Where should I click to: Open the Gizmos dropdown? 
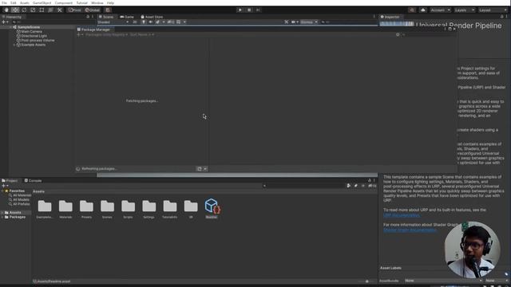[309, 22]
